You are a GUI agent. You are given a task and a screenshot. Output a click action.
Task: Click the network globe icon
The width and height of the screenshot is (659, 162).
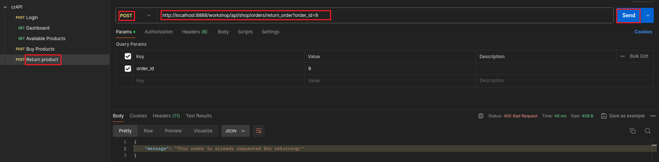click(481, 116)
